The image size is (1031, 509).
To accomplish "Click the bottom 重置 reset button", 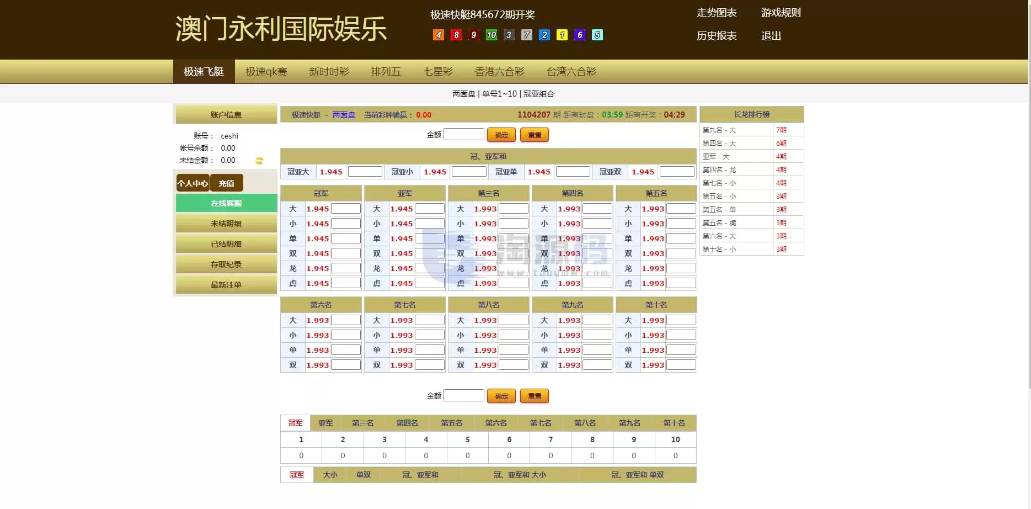I will (535, 396).
